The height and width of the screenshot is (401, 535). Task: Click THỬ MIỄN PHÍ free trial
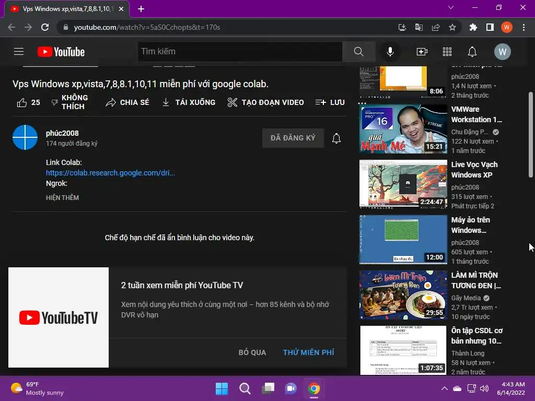(308, 352)
